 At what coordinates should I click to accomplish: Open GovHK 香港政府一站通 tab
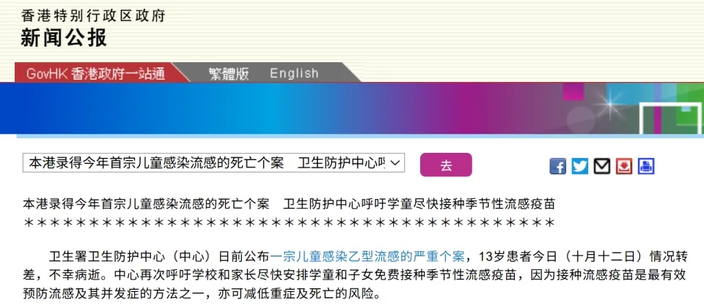tap(95, 73)
